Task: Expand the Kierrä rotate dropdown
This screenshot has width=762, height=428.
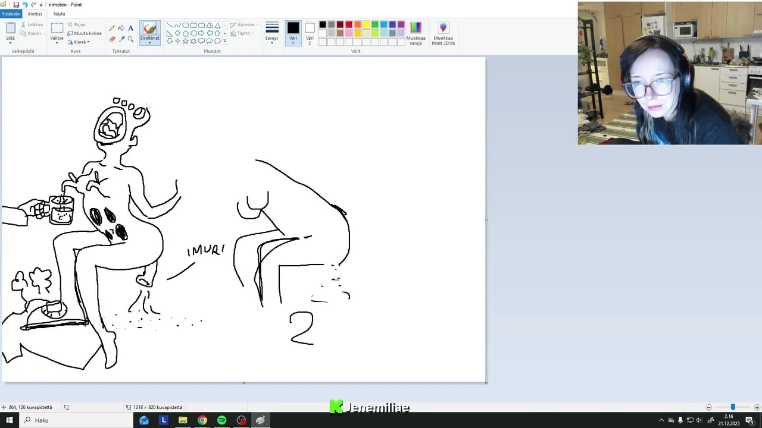Action: (88, 42)
